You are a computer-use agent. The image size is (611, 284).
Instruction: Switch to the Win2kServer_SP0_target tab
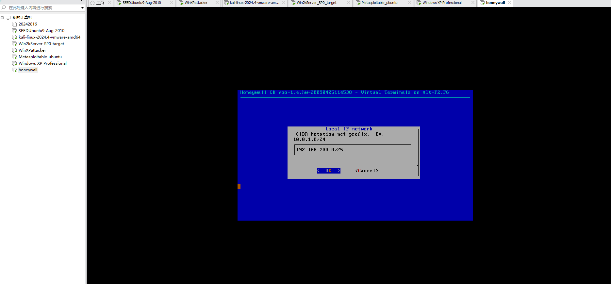pos(321,3)
